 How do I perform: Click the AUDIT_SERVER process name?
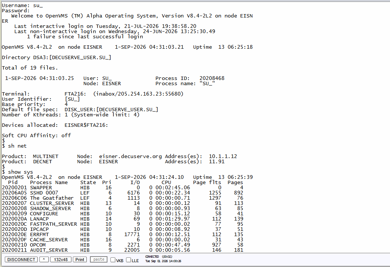[x=49, y=250]
